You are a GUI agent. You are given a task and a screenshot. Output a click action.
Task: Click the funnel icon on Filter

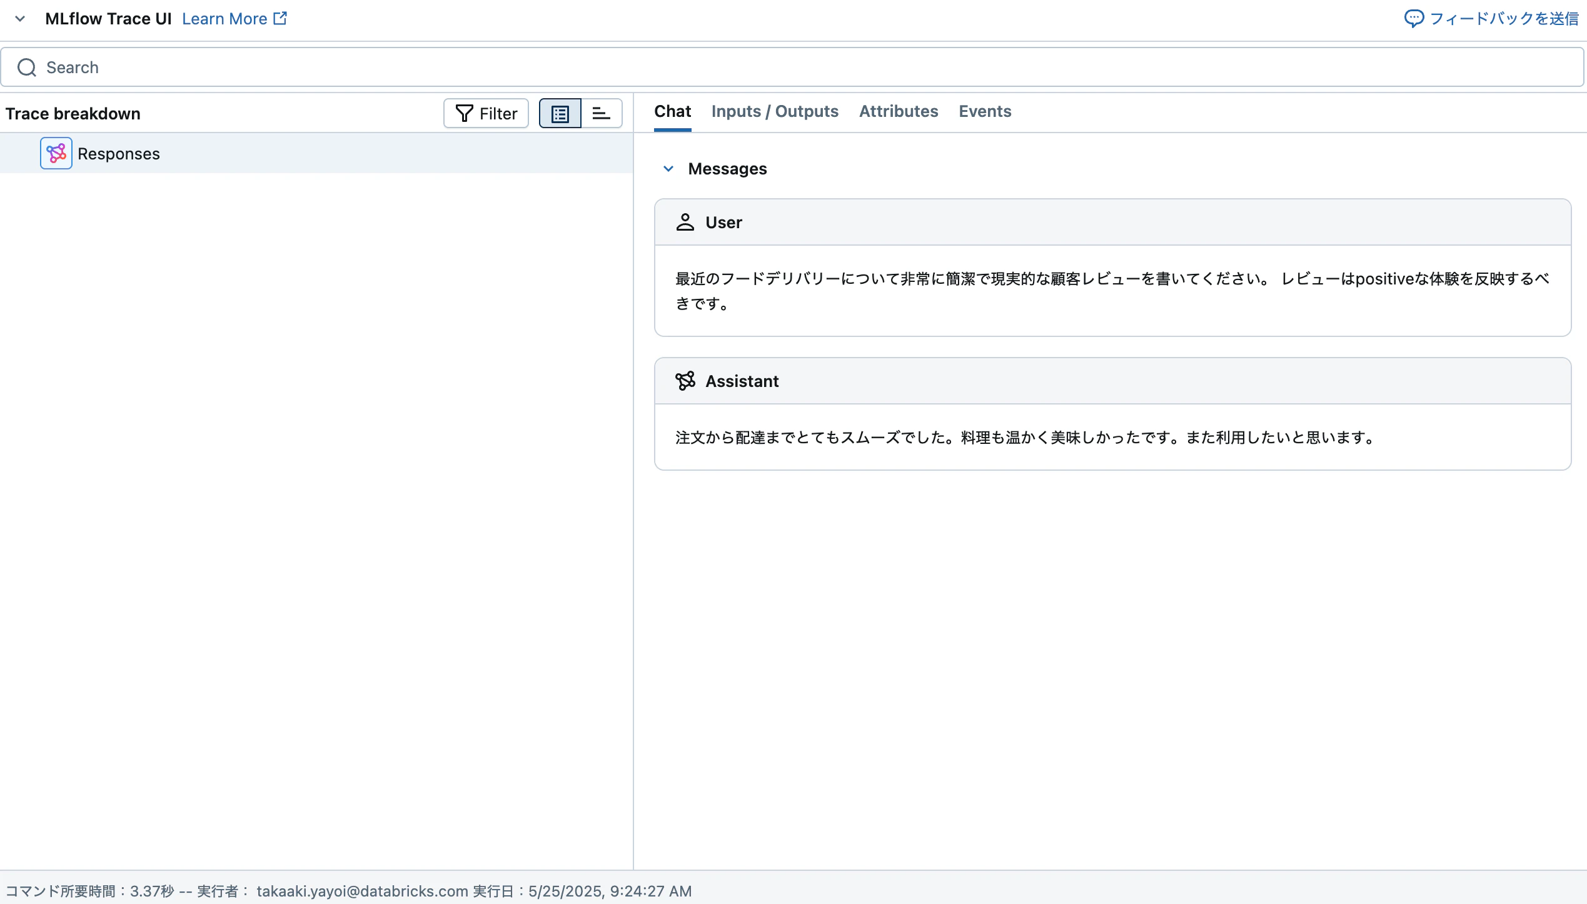pos(464,113)
